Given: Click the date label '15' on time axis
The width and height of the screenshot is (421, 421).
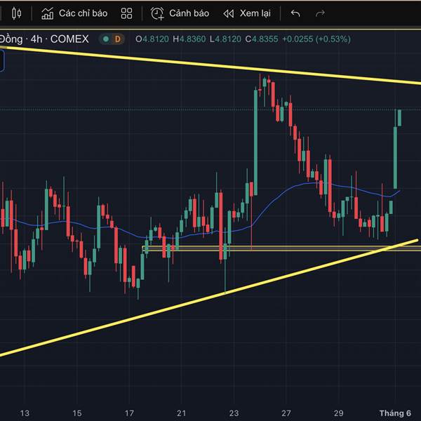Looking at the screenshot, I should 77,413.
